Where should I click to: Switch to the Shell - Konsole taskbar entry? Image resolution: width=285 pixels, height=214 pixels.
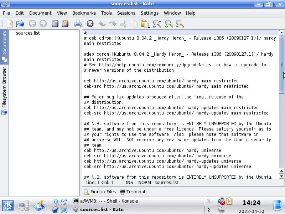coord(105,201)
